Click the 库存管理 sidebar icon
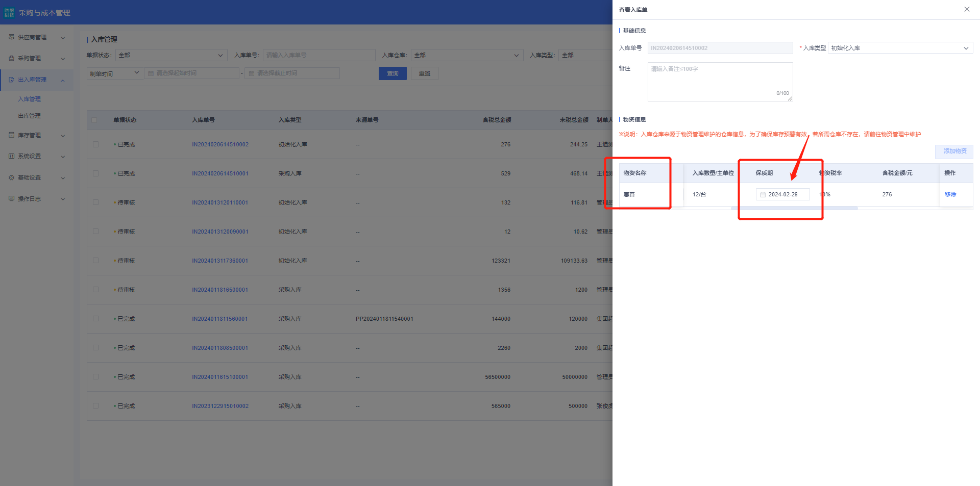980x486 pixels. tap(11, 135)
